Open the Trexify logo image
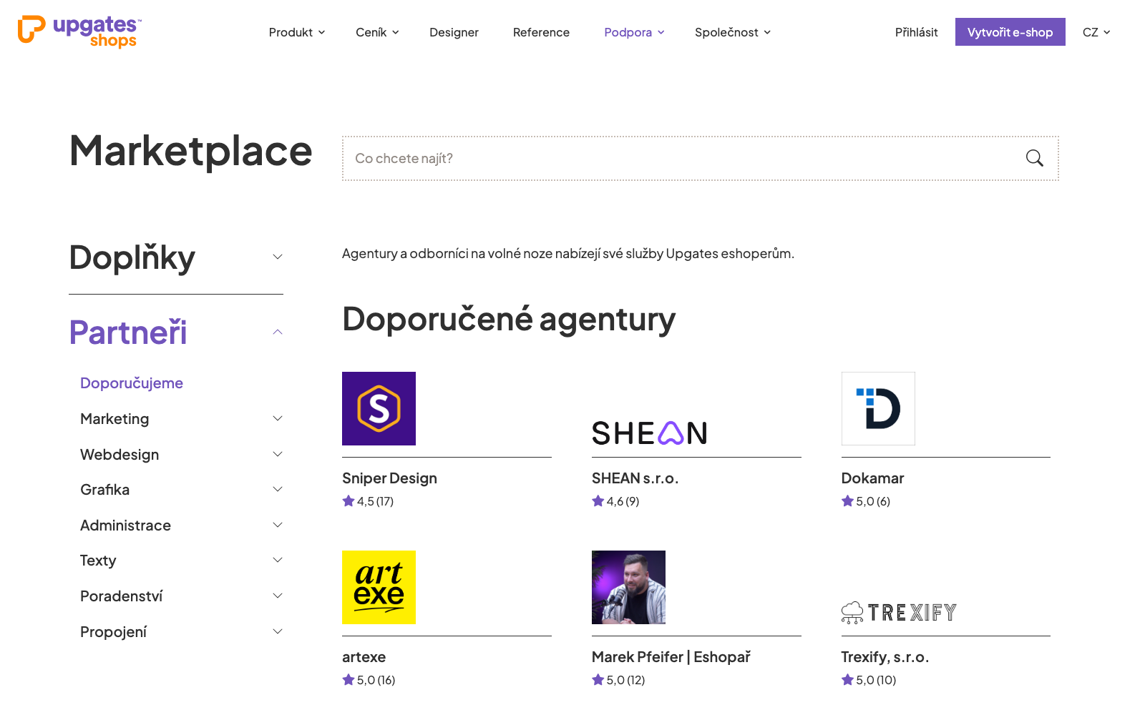This screenshot has height=715, width=1145. click(x=899, y=613)
